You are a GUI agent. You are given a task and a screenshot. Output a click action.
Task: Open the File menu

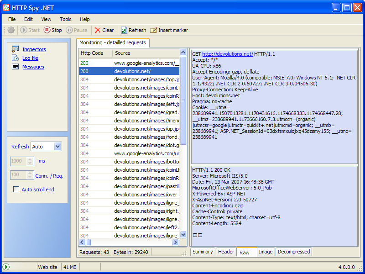(x=12, y=19)
